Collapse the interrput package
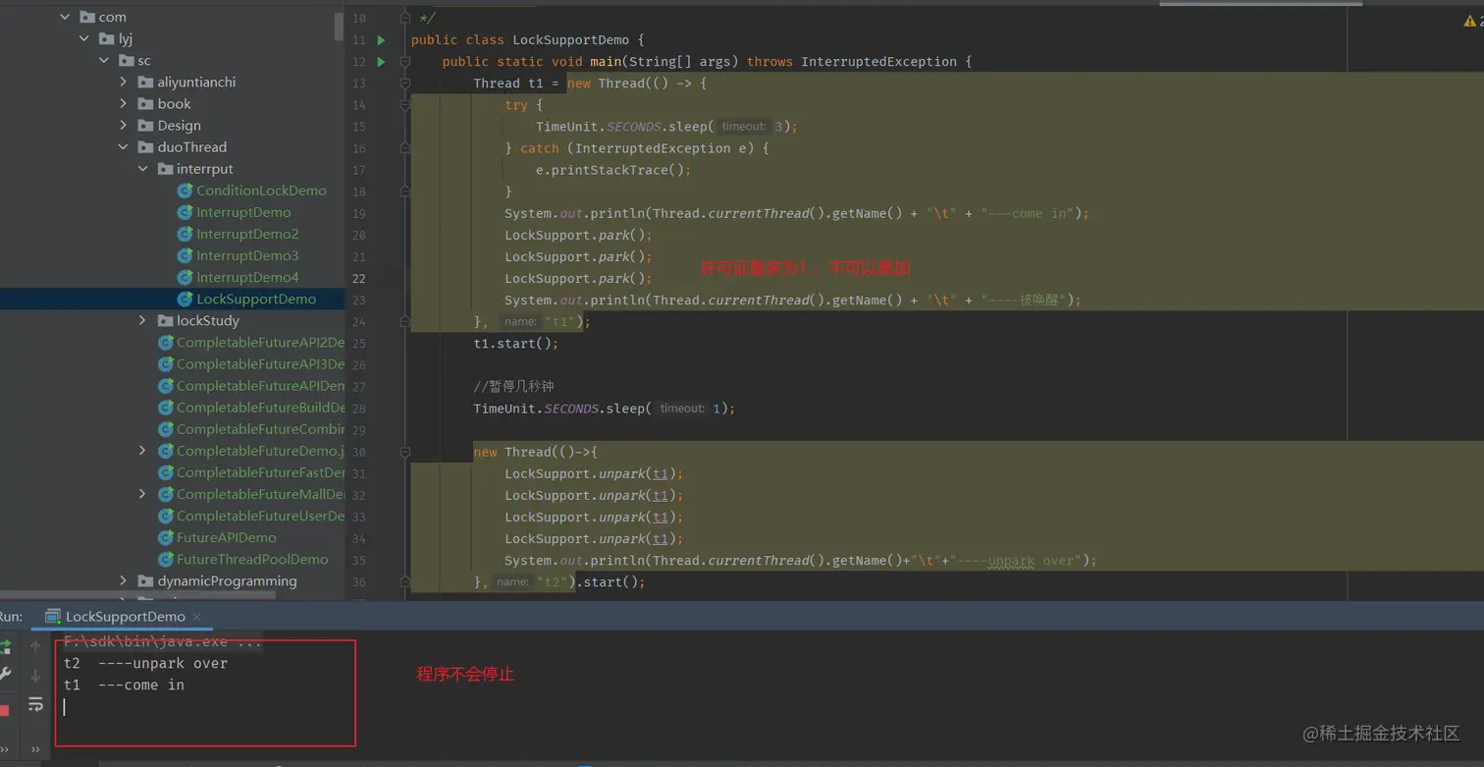This screenshot has width=1484, height=767. [x=143, y=169]
